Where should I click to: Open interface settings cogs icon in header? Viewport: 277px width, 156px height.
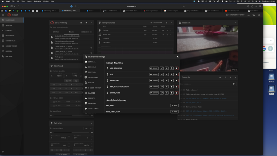254,15
